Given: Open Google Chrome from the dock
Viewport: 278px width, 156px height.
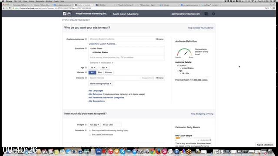Looking at the screenshot, I should [x=152, y=152].
